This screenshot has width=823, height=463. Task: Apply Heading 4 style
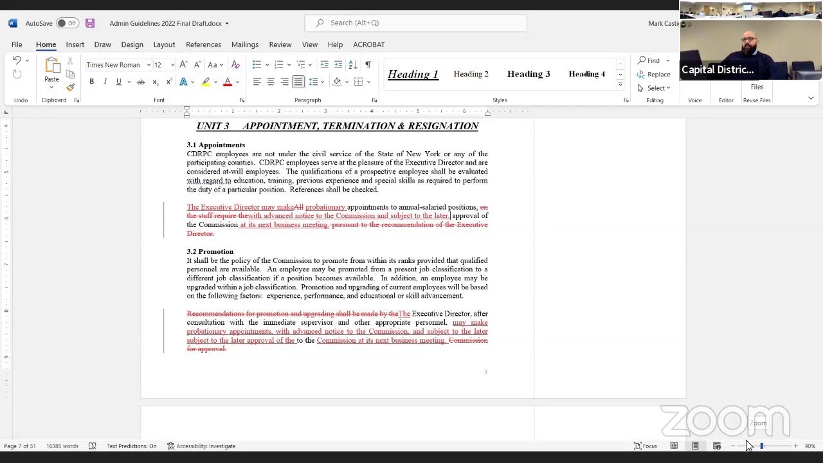(586, 74)
